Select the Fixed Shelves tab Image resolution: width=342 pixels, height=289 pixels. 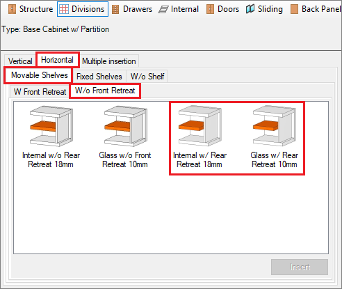click(x=99, y=77)
